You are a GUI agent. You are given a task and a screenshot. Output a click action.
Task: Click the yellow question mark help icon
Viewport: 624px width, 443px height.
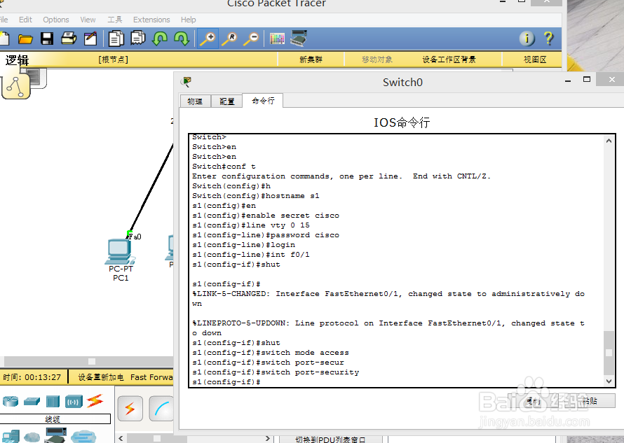pos(549,38)
